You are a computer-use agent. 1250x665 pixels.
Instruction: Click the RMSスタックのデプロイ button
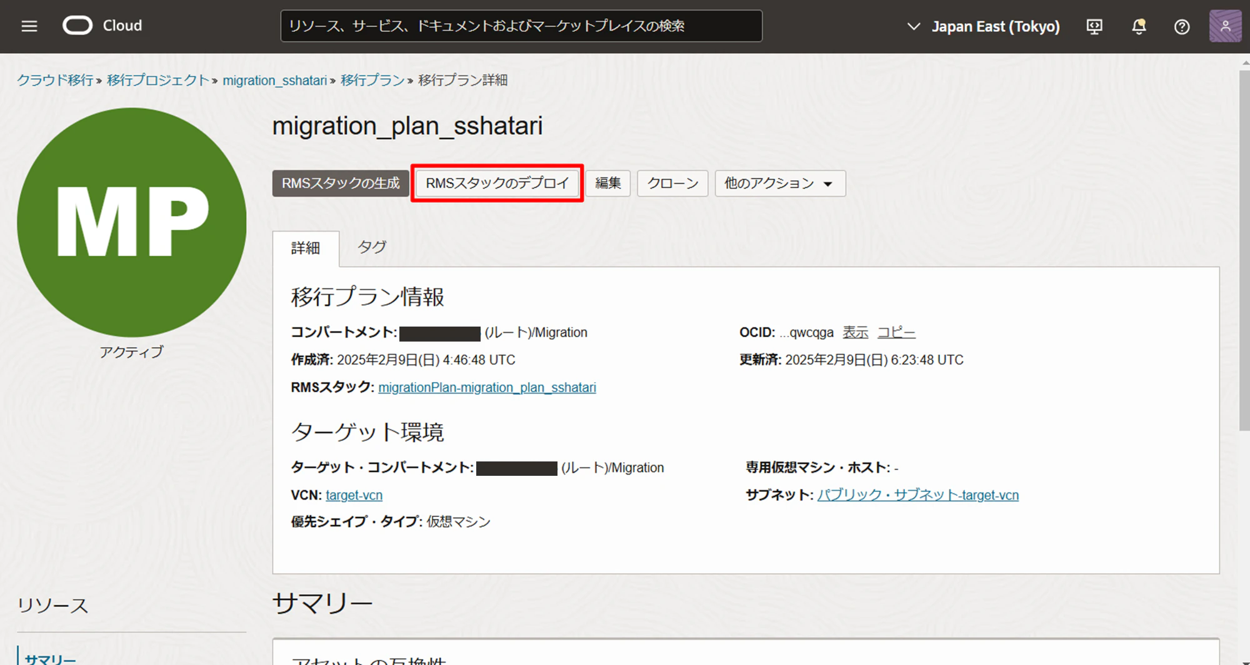pyautogui.click(x=497, y=184)
